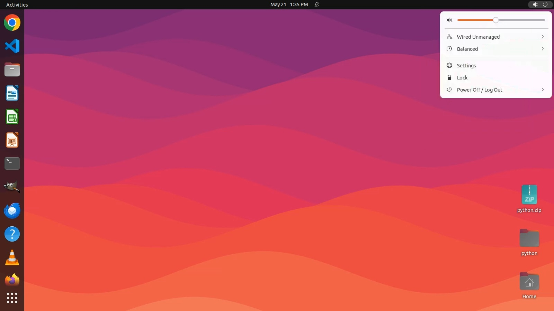Launch LibreOffice Impress from dock
The height and width of the screenshot is (311, 554).
click(12, 140)
